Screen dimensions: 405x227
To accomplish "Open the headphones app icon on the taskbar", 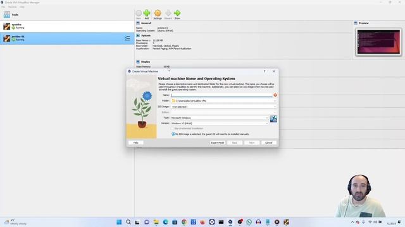I will click(258, 222).
